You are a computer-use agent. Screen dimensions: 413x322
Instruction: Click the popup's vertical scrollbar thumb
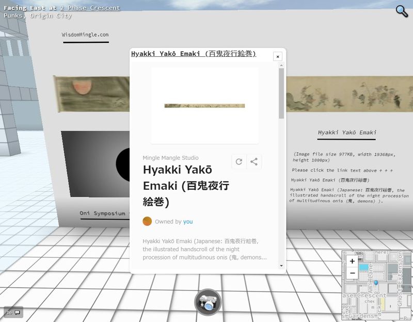[281, 93]
